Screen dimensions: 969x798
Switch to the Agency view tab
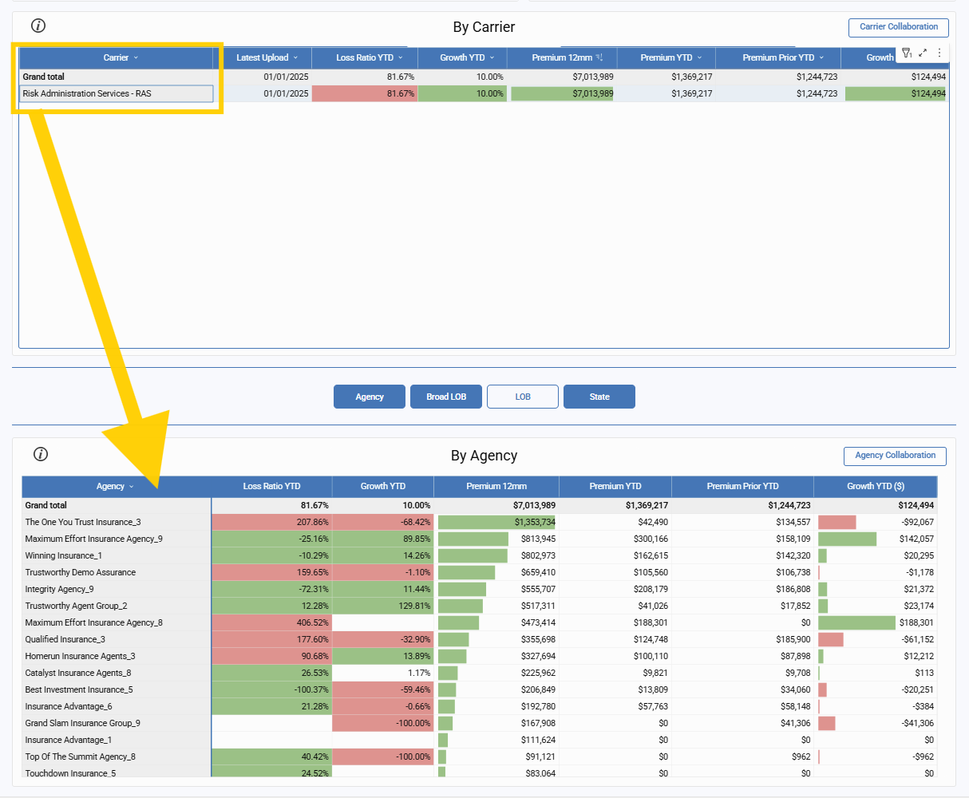370,397
